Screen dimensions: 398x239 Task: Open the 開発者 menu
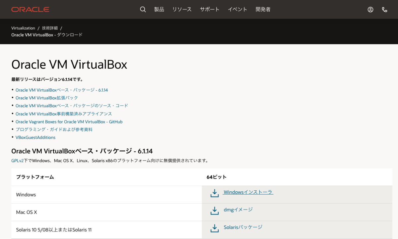263,9
